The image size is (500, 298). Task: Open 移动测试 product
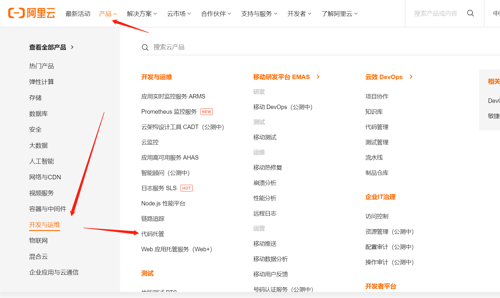[265, 137]
